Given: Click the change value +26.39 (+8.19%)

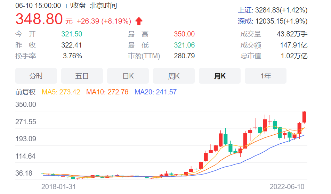Looking at the screenshot, I should [104, 21].
